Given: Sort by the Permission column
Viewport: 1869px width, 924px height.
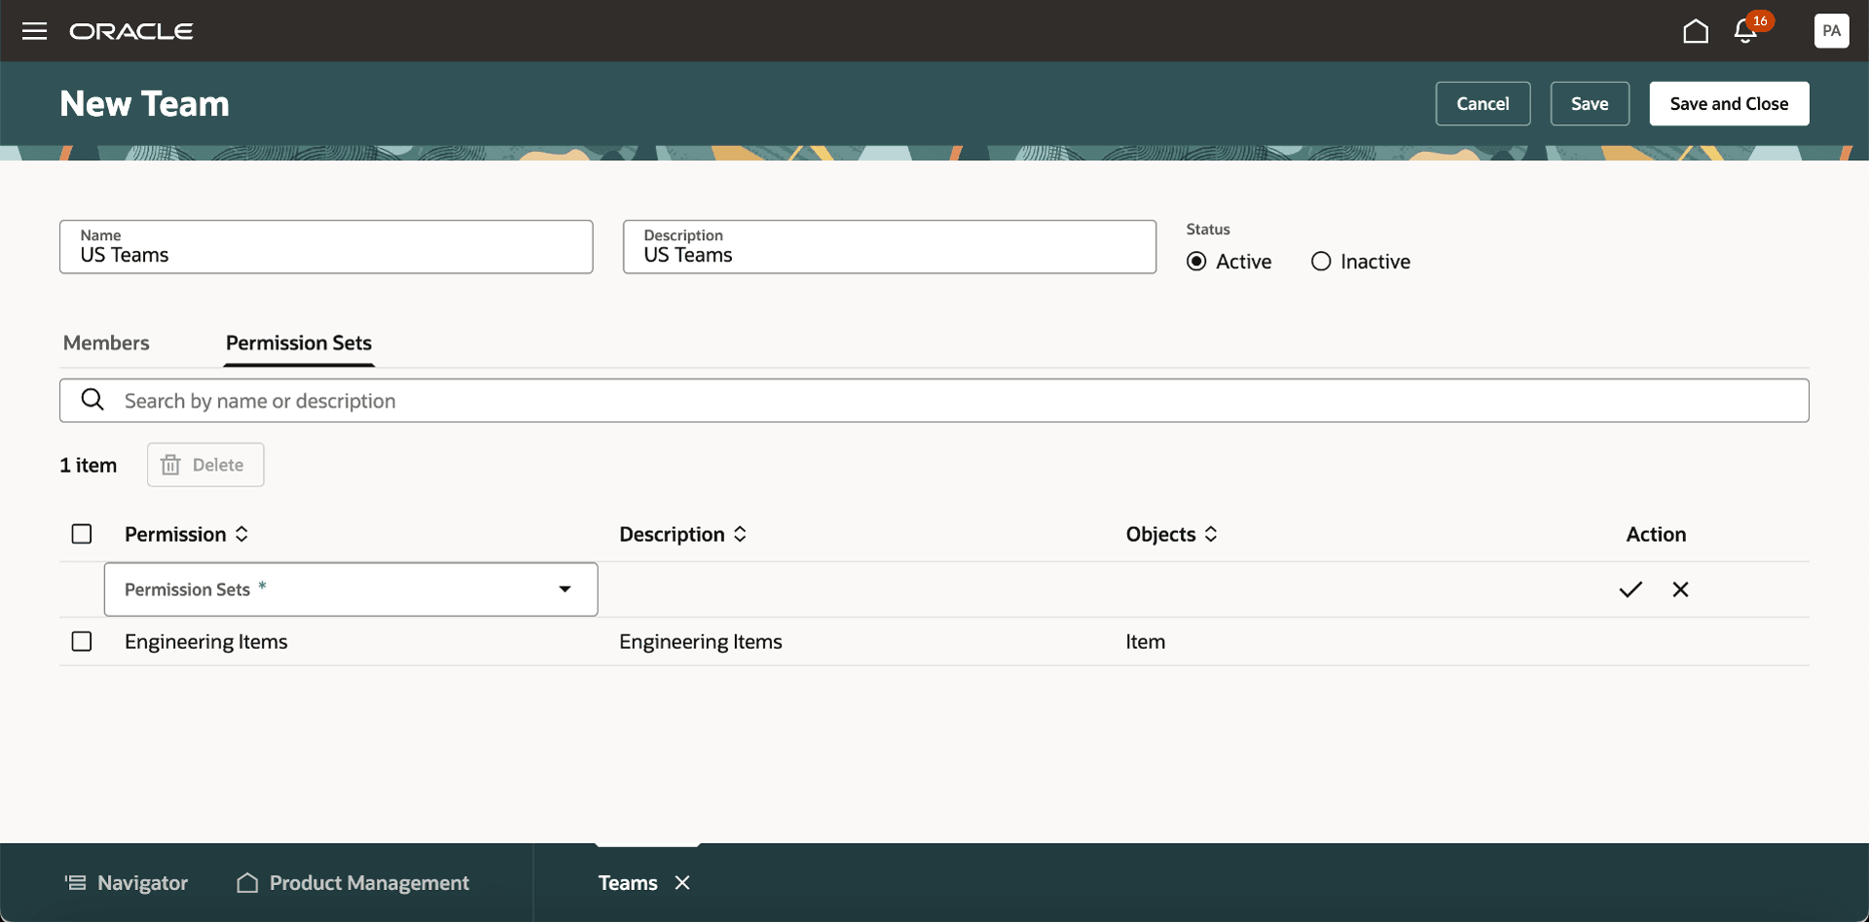Looking at the screenshot, I should click(x=241, y=534).
